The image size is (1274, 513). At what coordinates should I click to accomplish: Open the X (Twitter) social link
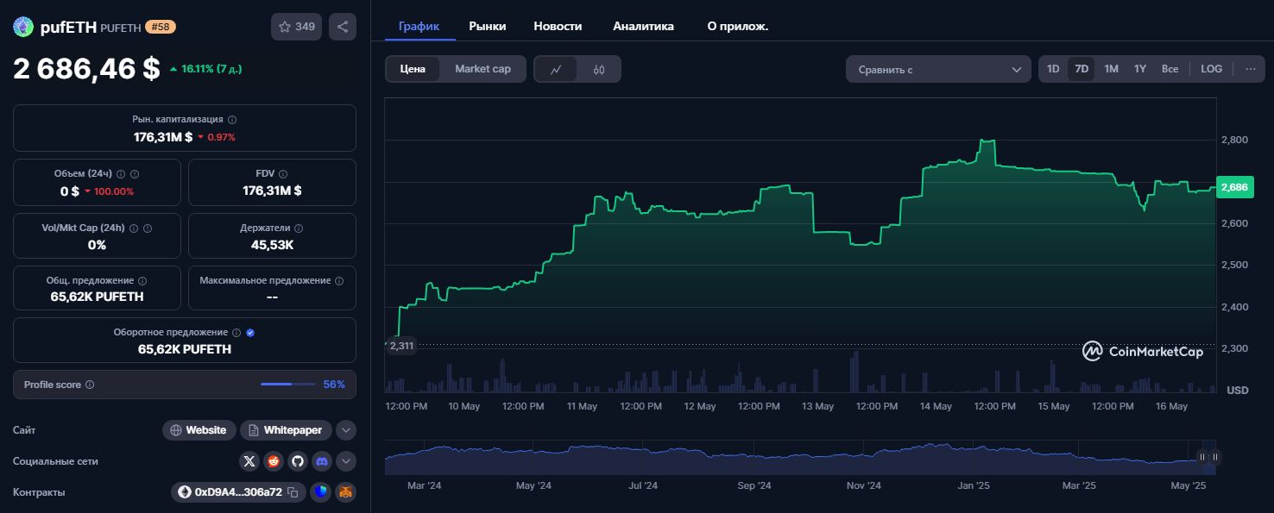(x=249, y=461)
